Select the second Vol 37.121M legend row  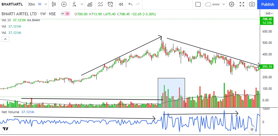(x=11, y=27)
